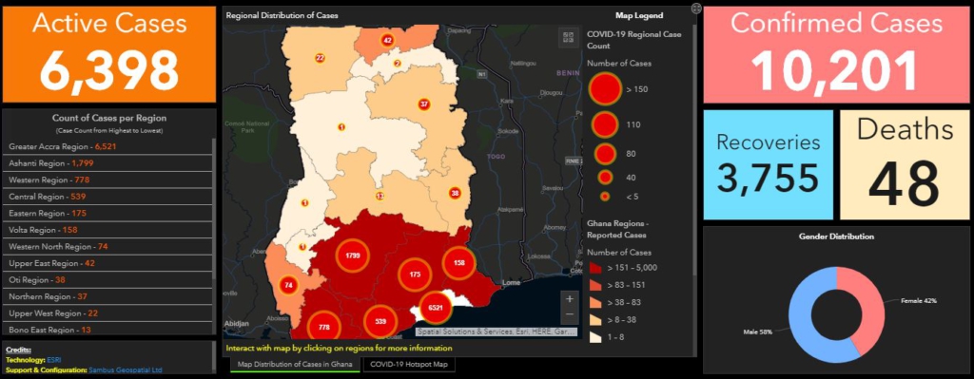Screen dimensions: 974x379
Task: Click the '> 83 - 151' legend swatch
Action: coord(594,285)
